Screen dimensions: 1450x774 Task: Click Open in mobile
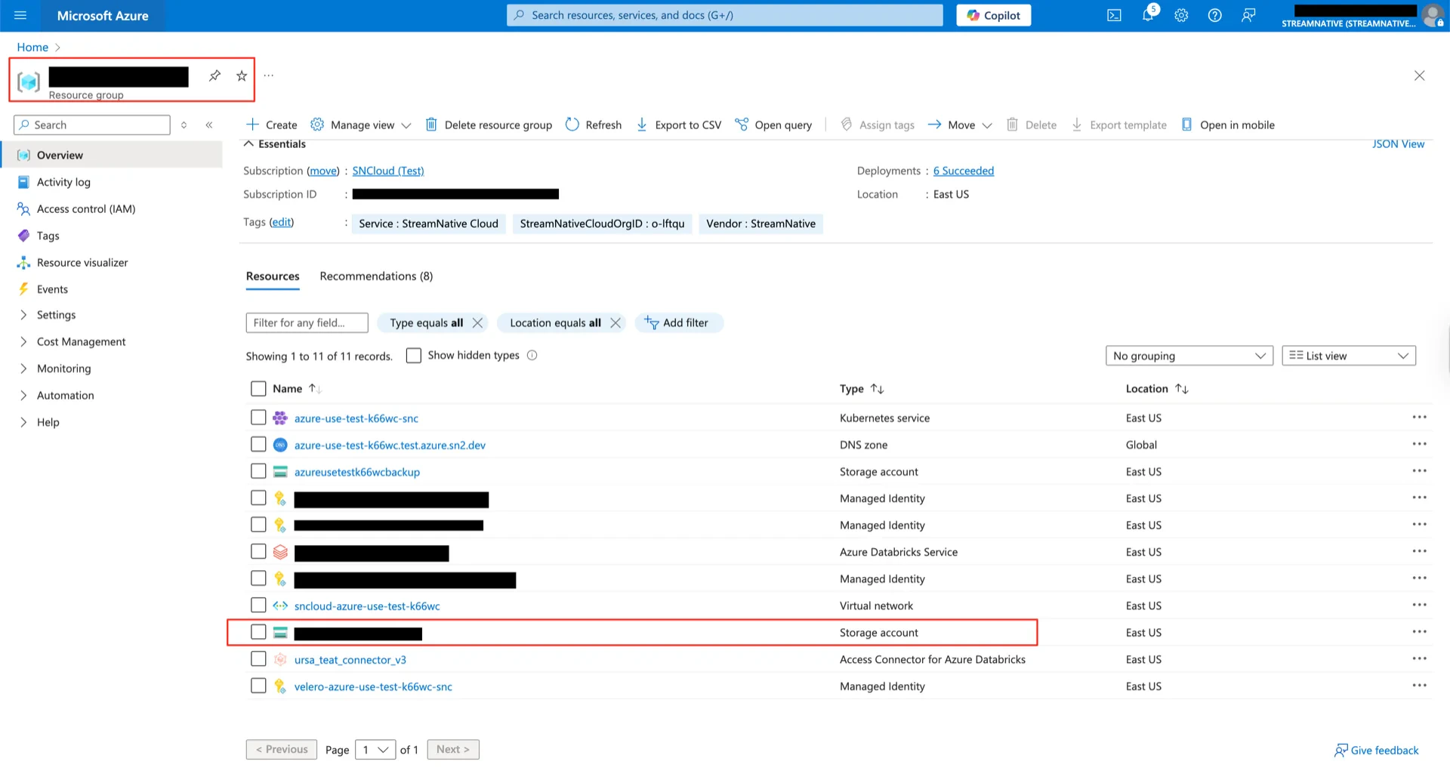[x=1228, y=125]
